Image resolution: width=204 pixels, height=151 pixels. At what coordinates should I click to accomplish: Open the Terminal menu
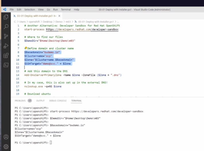click(66, 9)
